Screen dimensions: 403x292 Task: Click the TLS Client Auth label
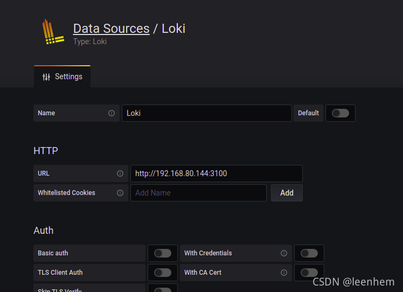pyautogui.click(x=60, y=273)
